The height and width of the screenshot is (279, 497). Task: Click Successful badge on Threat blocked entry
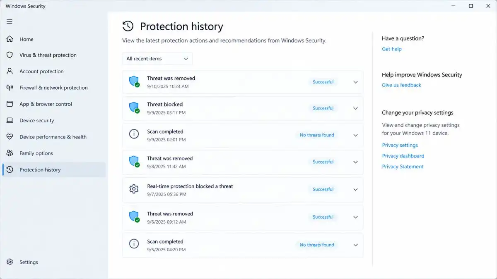coord(323,108)
